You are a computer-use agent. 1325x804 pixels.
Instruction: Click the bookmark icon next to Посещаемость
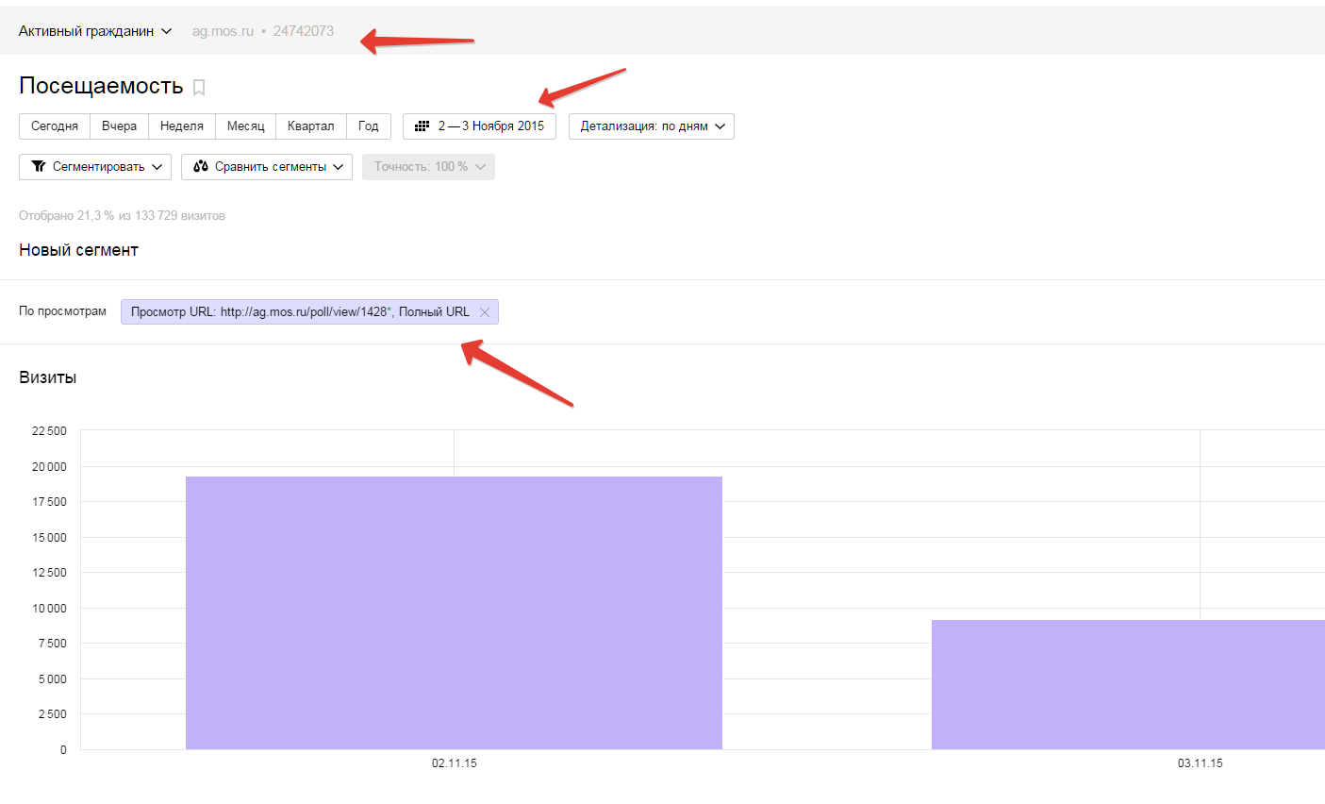[199, 88]
